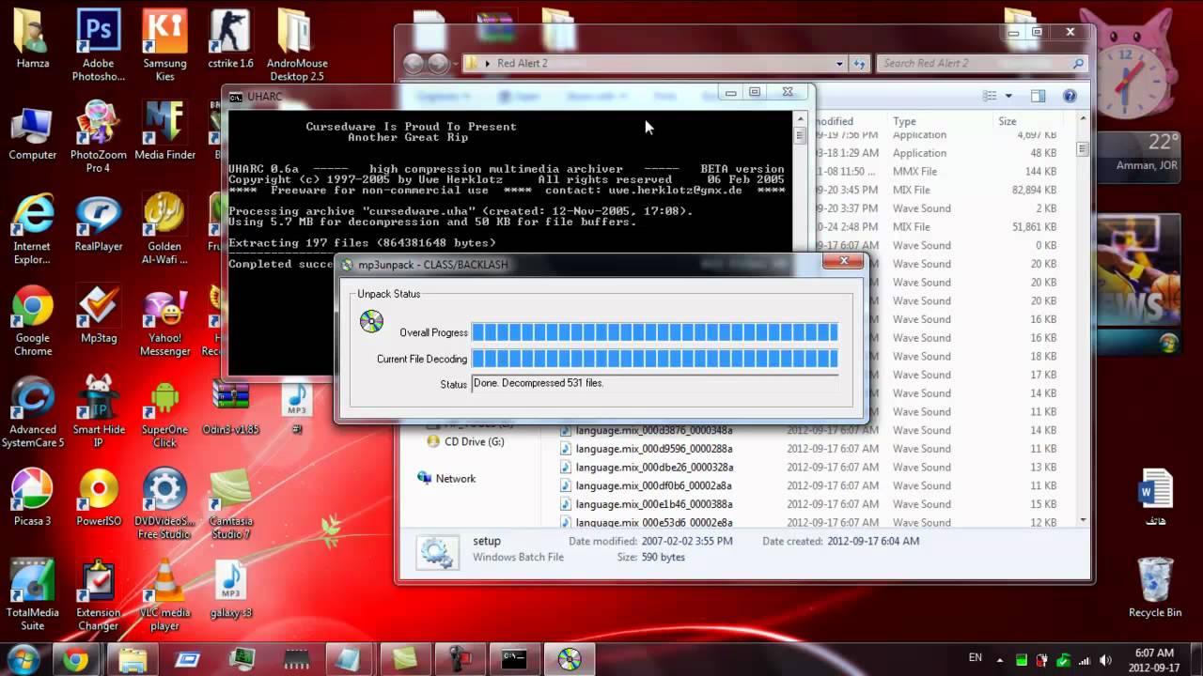Screen dimensions: 1203x676
Task: Select the Google Chrome desktop shortcut
Action: (33, 320)
